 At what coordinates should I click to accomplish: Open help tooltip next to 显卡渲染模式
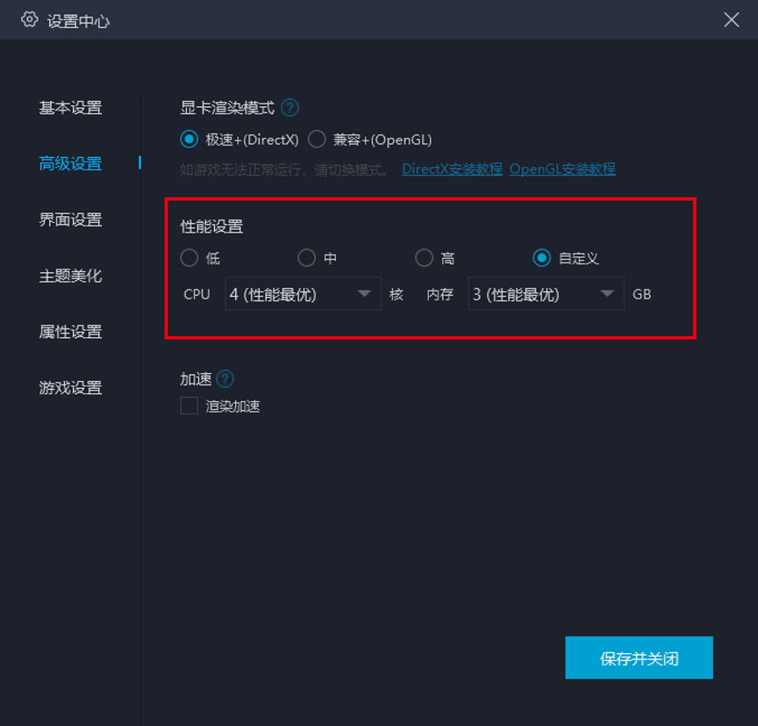(290, 108)
